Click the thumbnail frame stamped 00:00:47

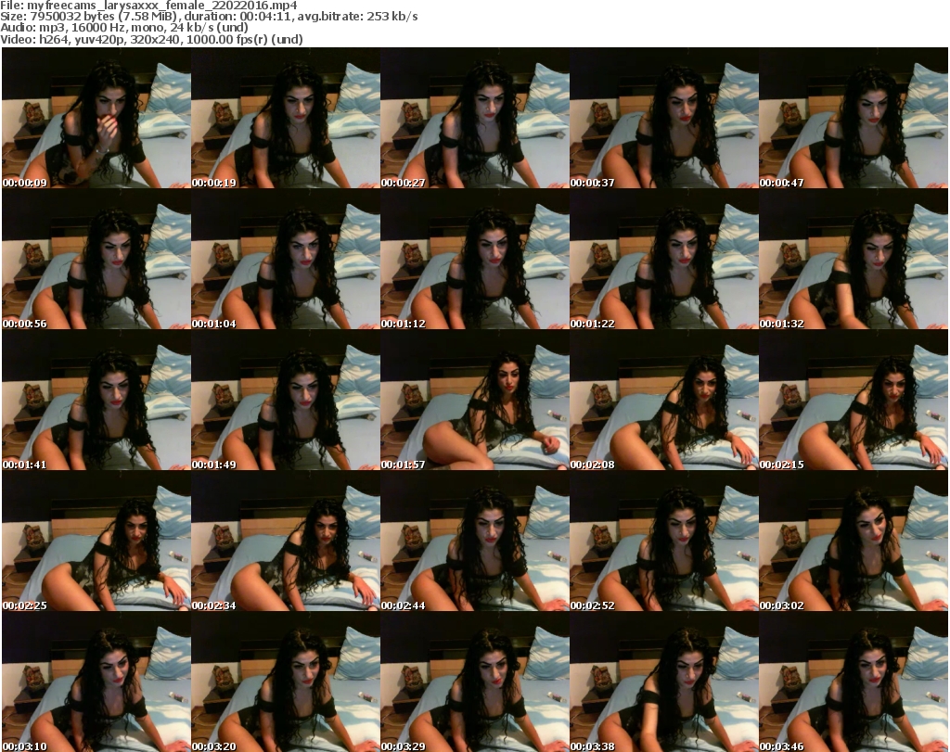(x=854, y=118)
